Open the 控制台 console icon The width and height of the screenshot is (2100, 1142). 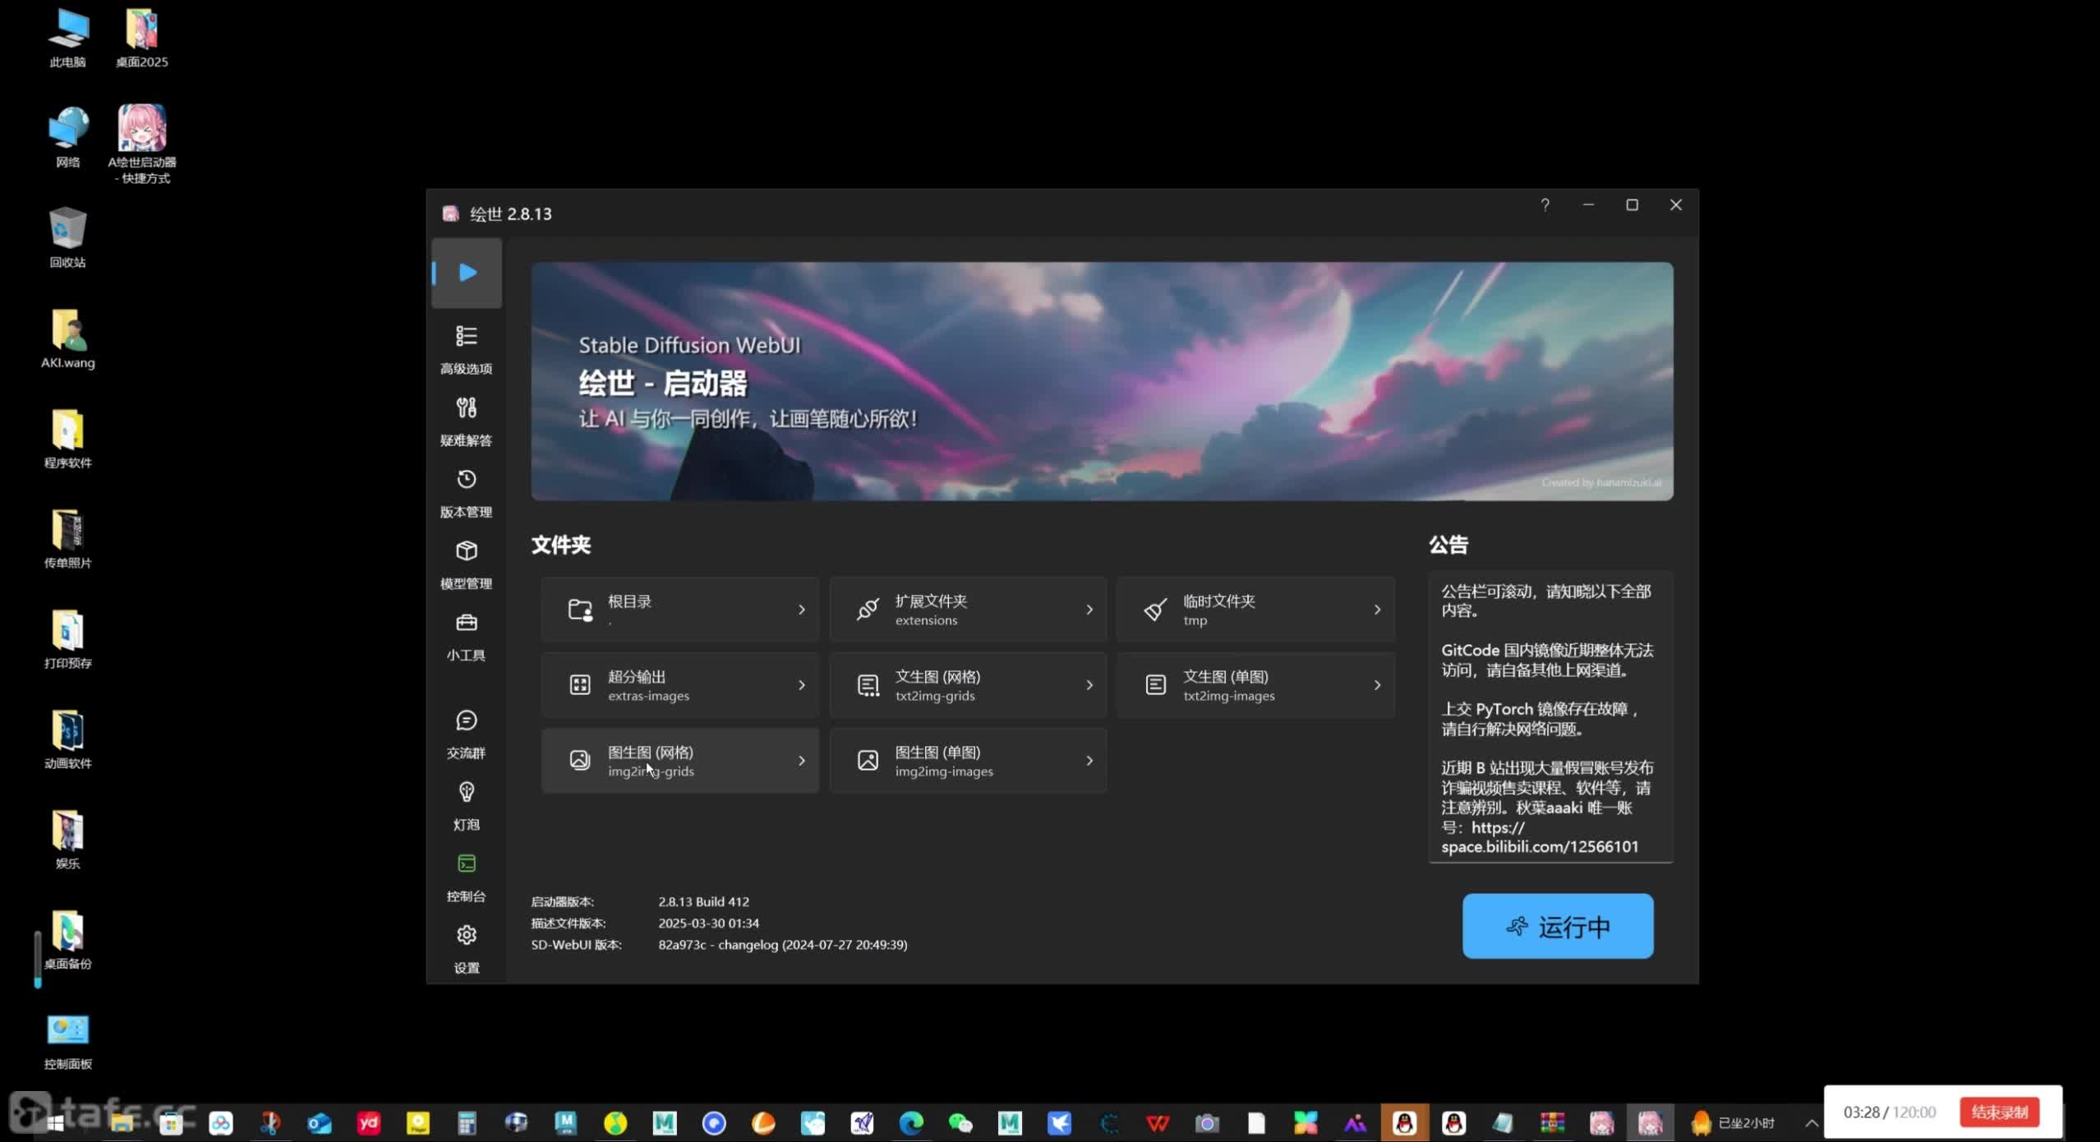tap(466, 877)
